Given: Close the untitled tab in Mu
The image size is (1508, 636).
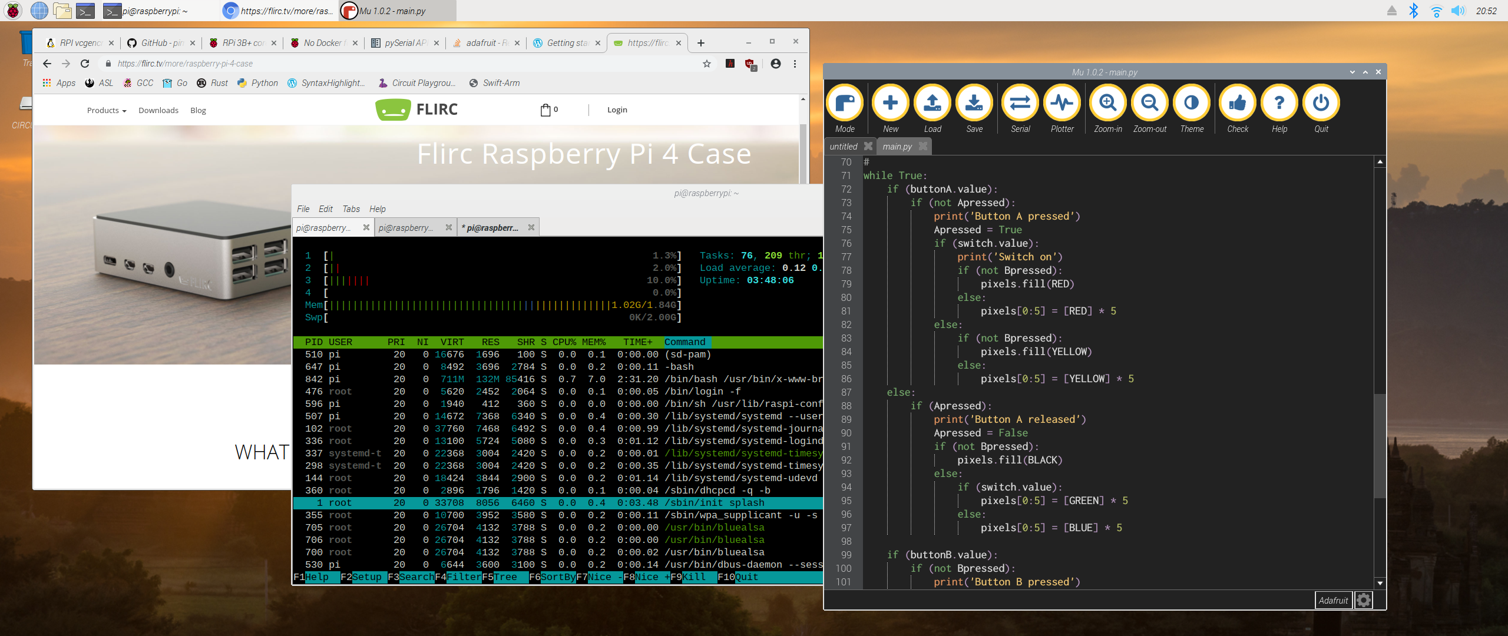Looking at the screenshot, I should (868, 146).
